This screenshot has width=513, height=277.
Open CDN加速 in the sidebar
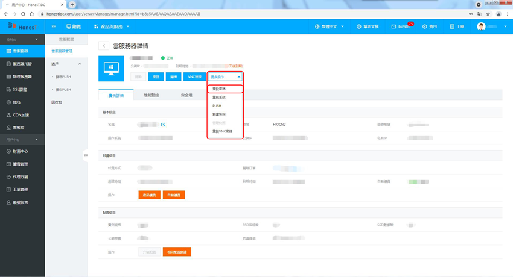click(x=22, y=115)
